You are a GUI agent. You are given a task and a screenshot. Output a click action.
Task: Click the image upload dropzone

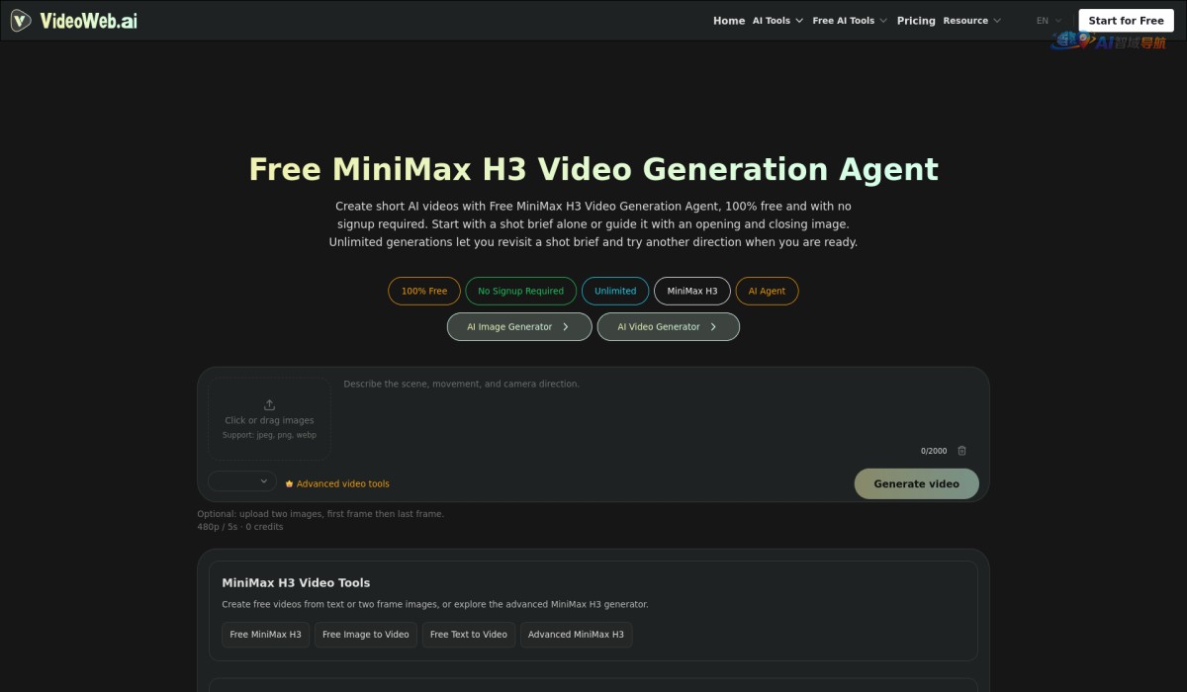(269, 419)
